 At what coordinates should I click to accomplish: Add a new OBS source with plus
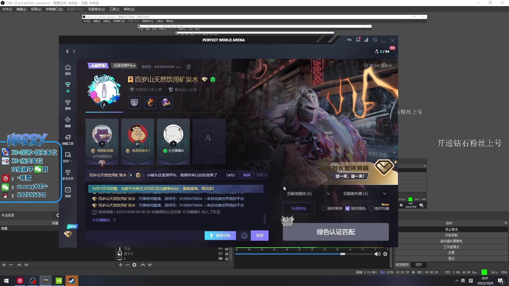[121, 265]
